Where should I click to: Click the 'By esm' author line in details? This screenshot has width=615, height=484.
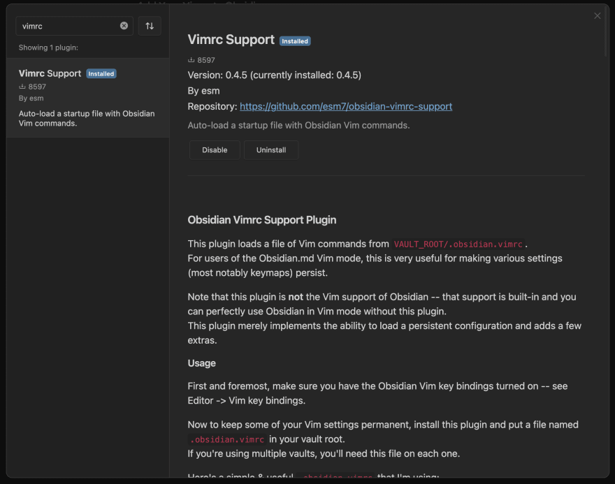coord(203,91)
